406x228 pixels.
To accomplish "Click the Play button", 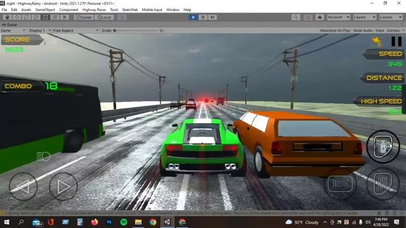I will 193,17.
